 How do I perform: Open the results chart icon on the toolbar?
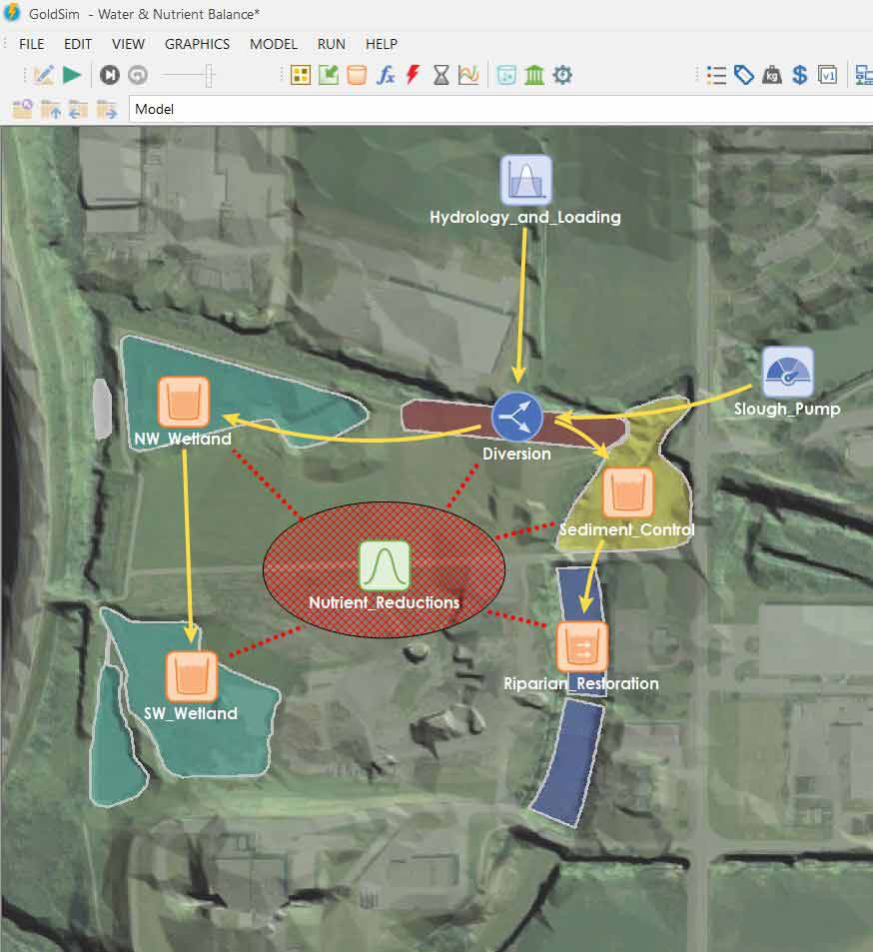tap(468, 74)
